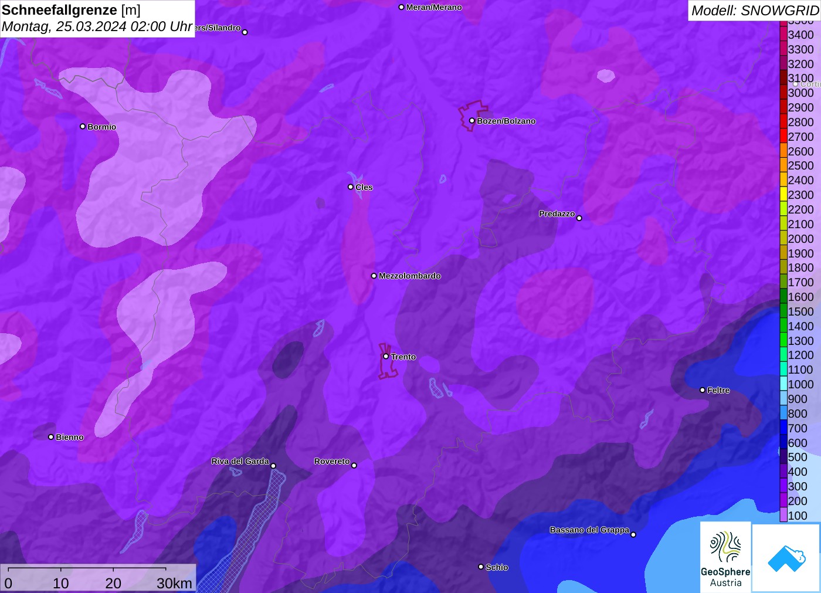The width and height of the screenshot is (821, 593).
Task: Select the Bassano del Grappa marker dot
Action: [x=633, y=534]
